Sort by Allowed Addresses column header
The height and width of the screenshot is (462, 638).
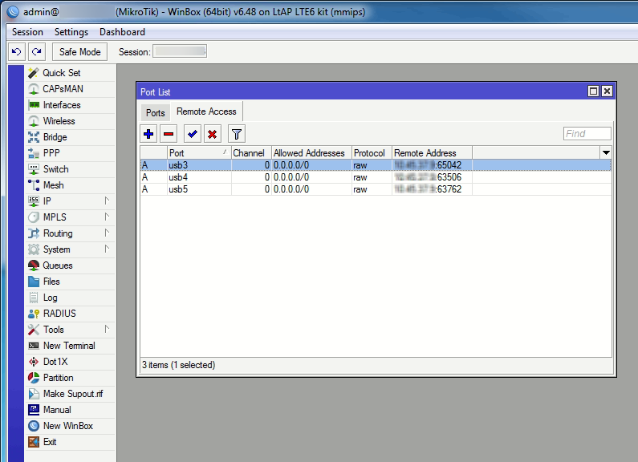pos(311,153)
